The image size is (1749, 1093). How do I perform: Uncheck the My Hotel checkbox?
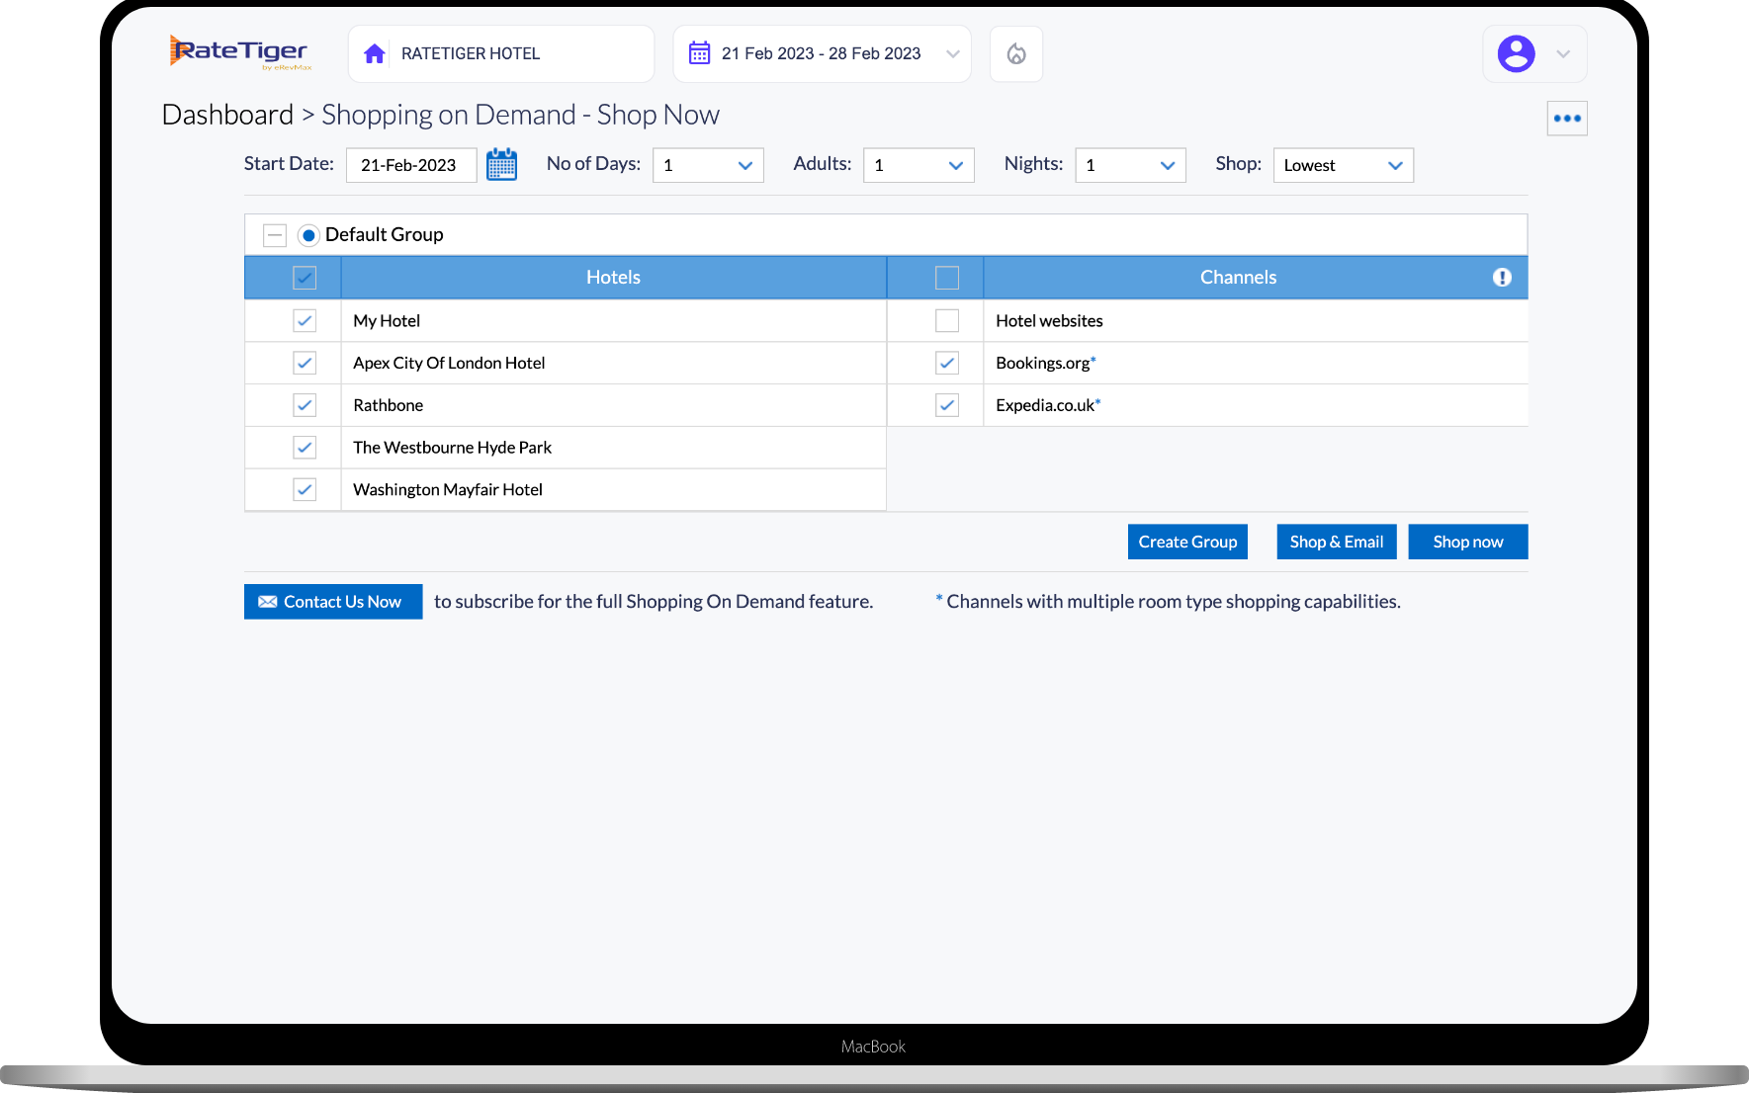pyautogui.click(x=305, y=321)
